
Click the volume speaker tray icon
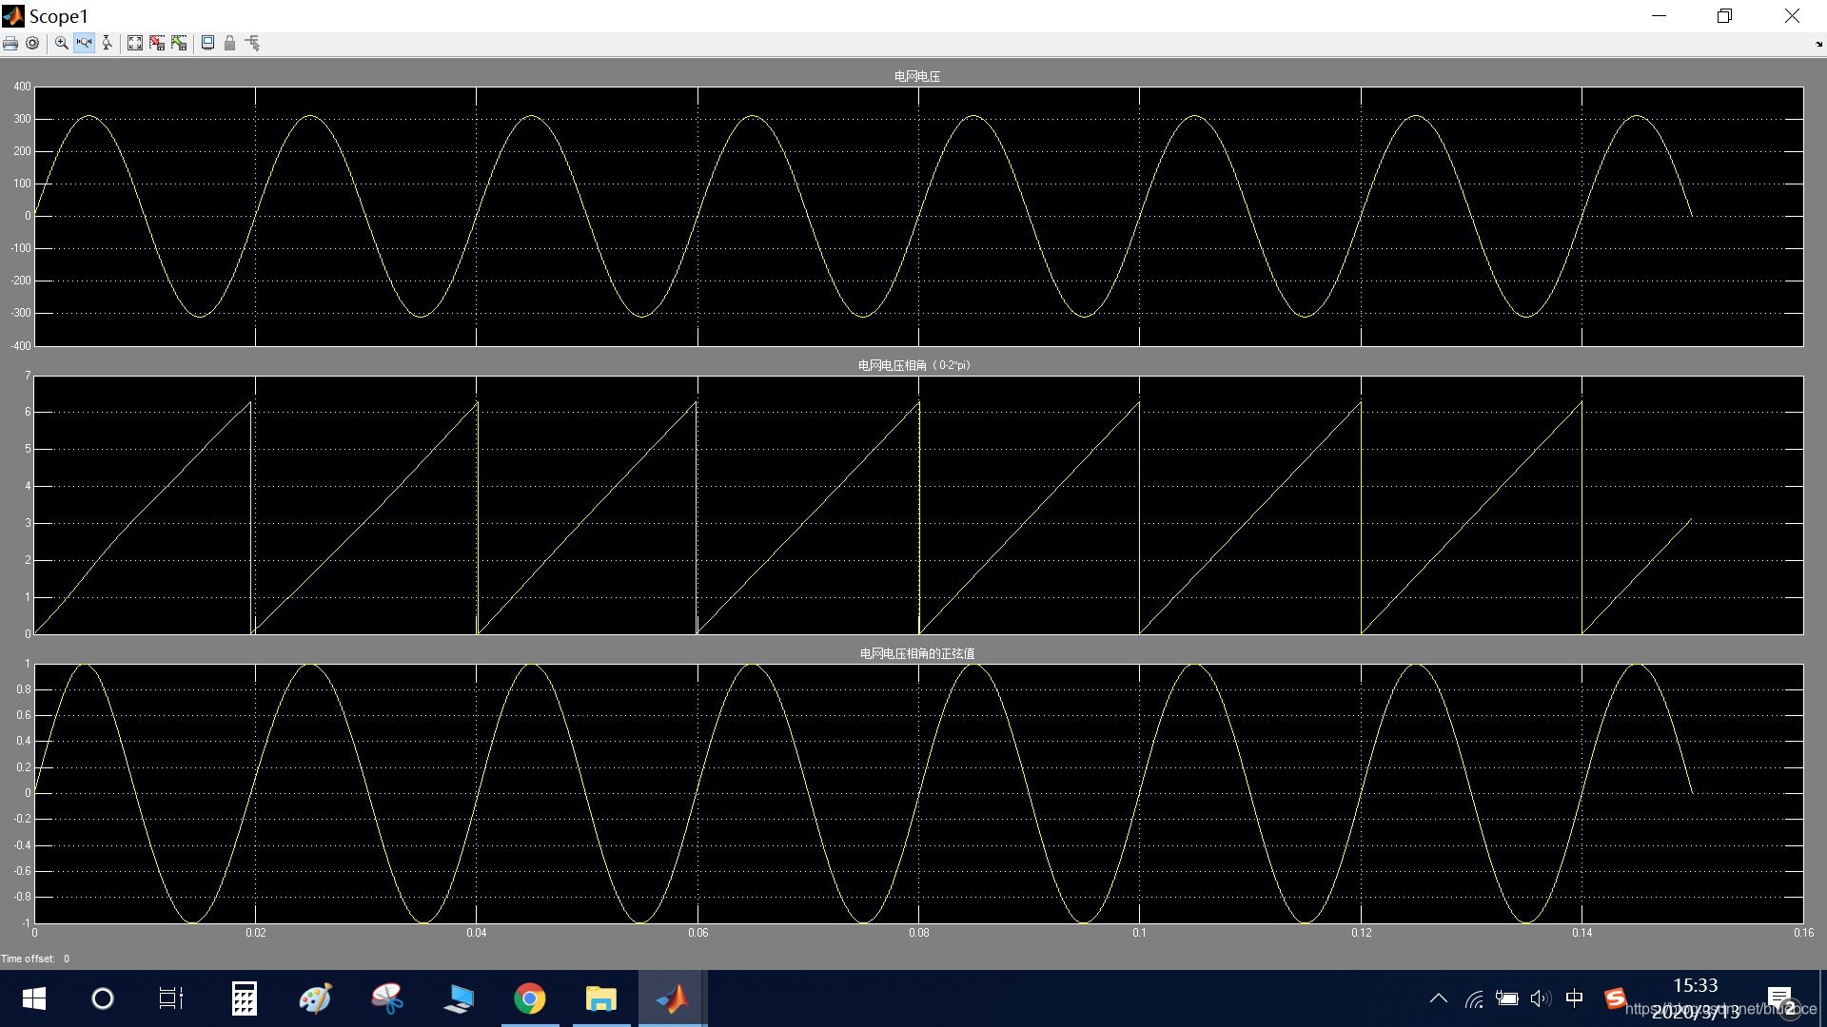click(x=1540, y=998)
